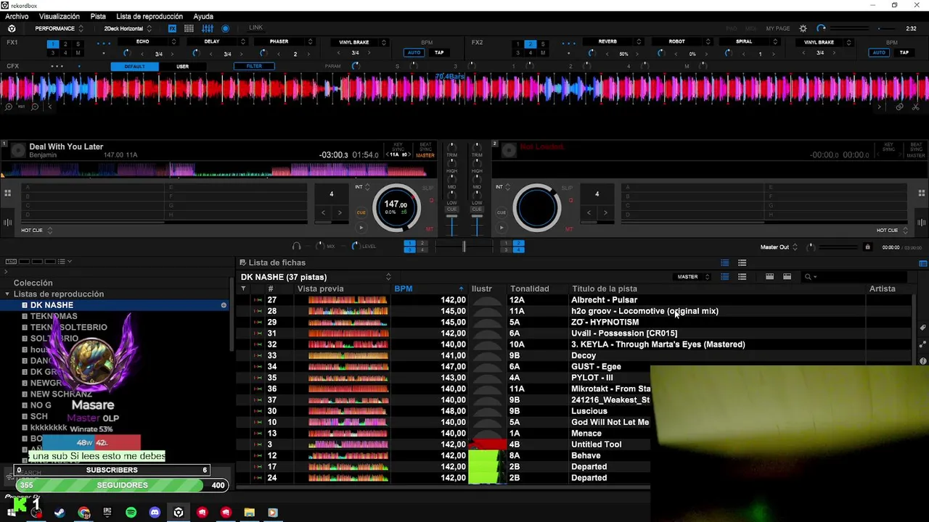Click the track filter funnel icon

243,289
